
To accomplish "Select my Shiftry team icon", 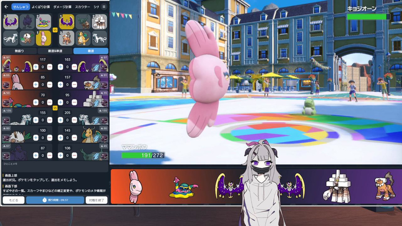I will coord(27,38).
